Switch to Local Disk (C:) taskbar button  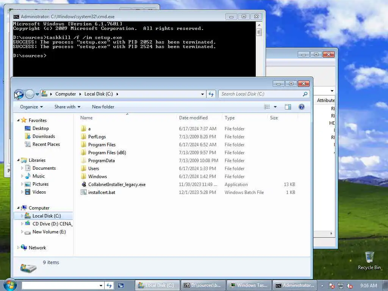tap(157, 285)
